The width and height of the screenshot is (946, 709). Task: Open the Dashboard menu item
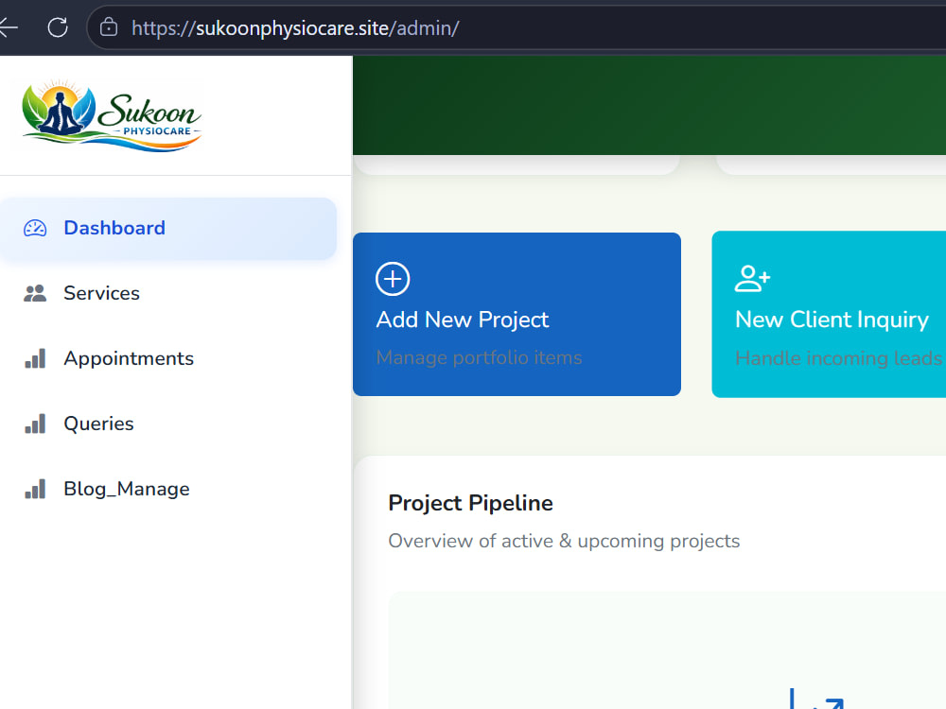pos(168,229)
